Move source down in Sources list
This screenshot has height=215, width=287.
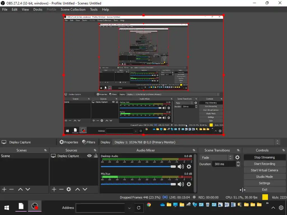85,189
